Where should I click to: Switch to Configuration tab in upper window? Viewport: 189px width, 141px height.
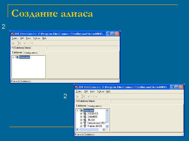(31, 53)
